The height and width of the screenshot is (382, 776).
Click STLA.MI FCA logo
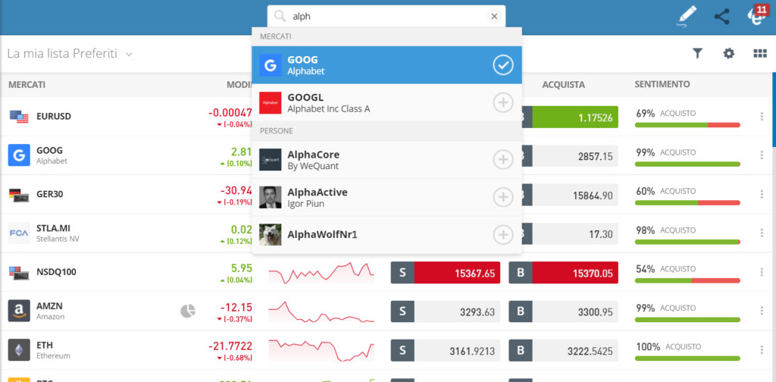click(19, 233)
